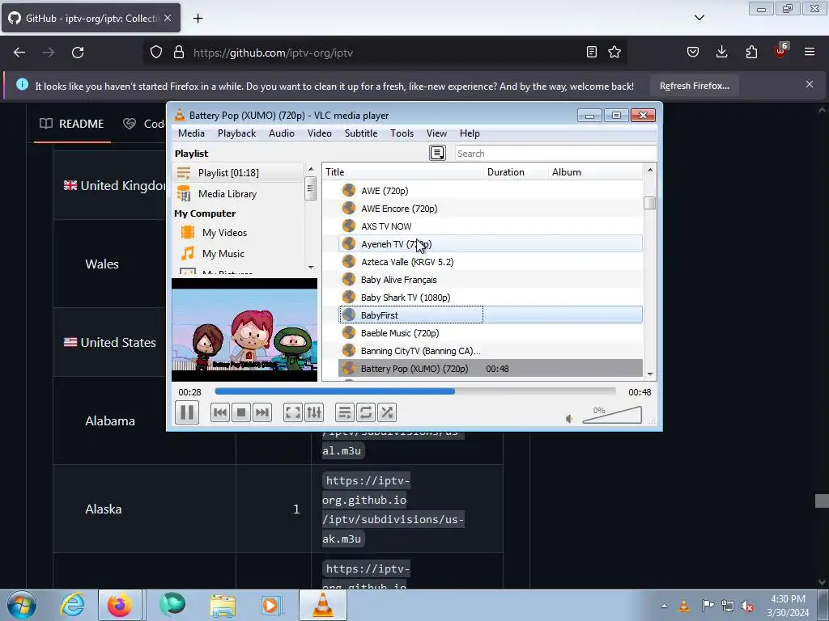
Task: Toggle random shuffle playback
Action: (x=387, y=412)
